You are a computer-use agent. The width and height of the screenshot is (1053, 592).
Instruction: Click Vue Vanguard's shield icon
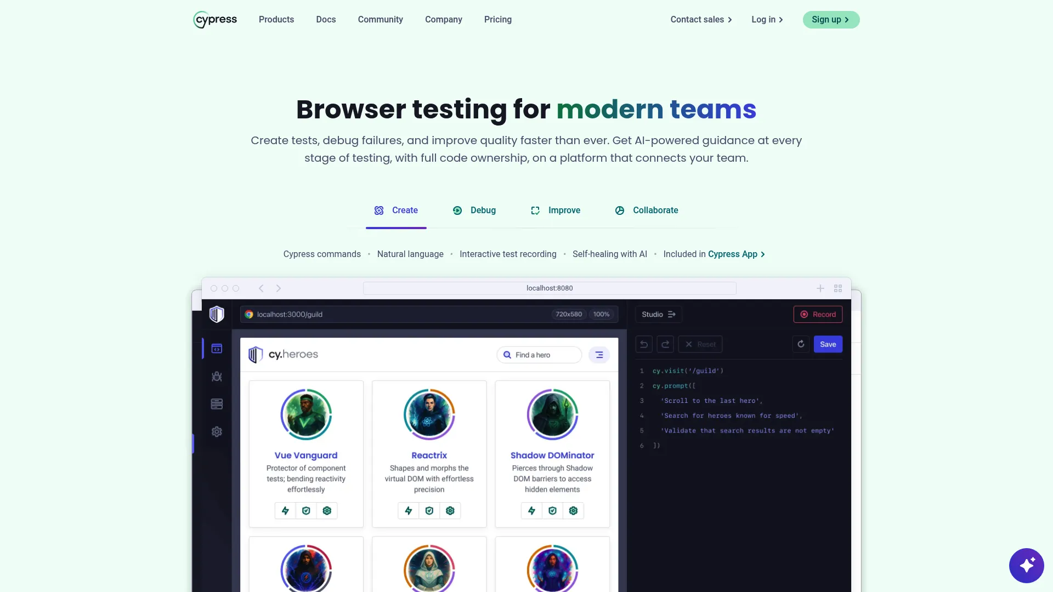pos(306,511)
